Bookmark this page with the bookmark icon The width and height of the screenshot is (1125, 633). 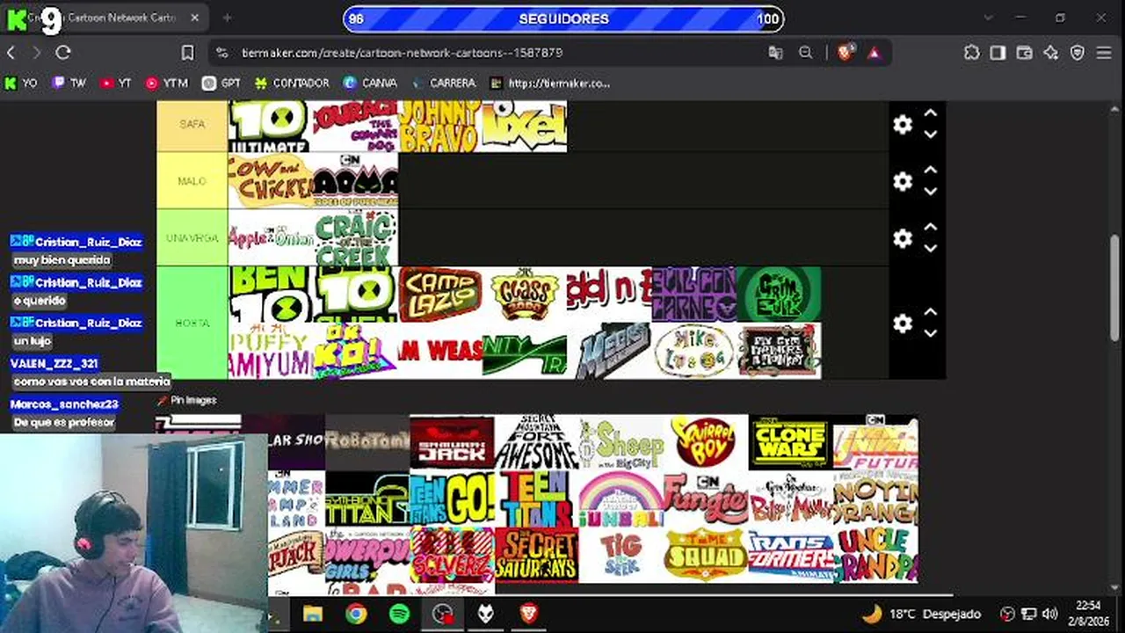coord(187,53)
